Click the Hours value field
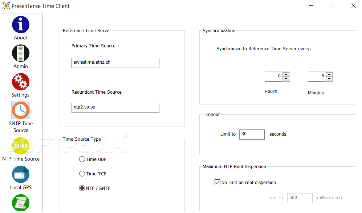 tap(274, 77)
